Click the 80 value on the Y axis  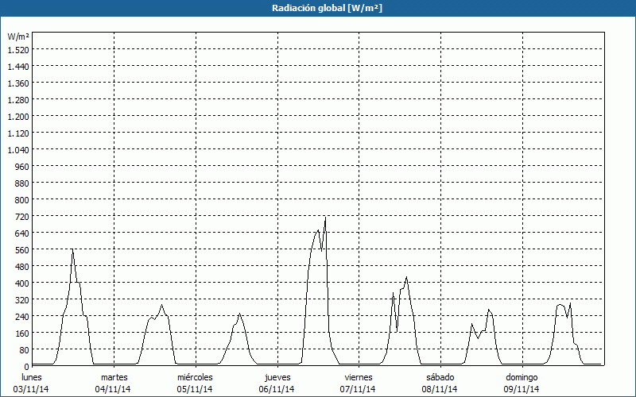pos(23,349)
